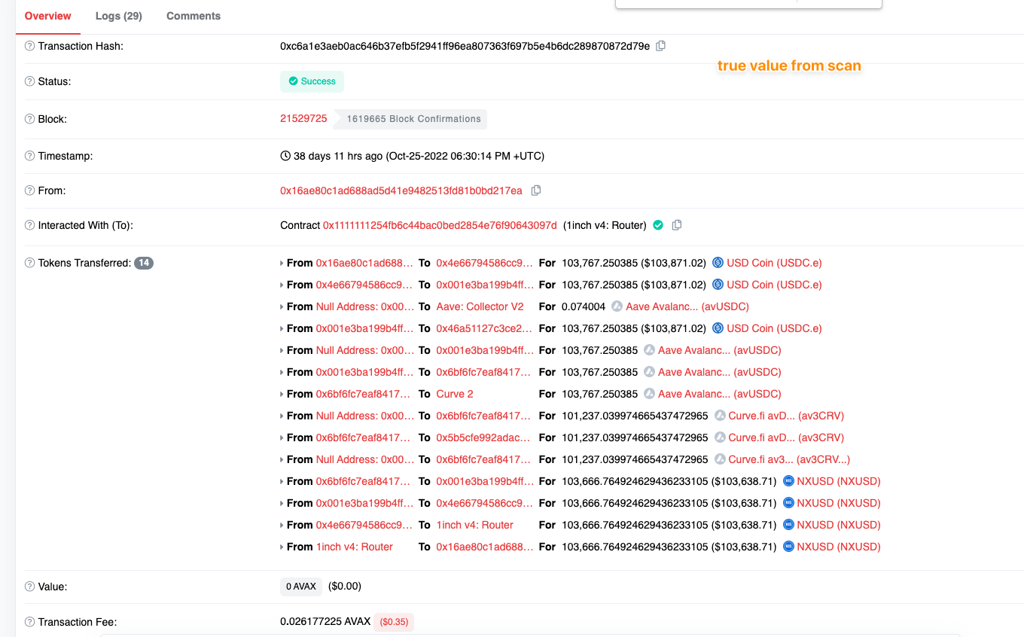This screenshot has width=1024, height=637.
Task: Switch to the Overview tab
Action: tap(48, 16)
